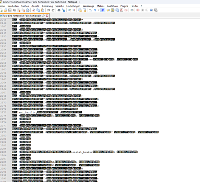Viewport: 200px width, 182px height.
Task: Toggle the indent guide button
Action: pos(102,10)
